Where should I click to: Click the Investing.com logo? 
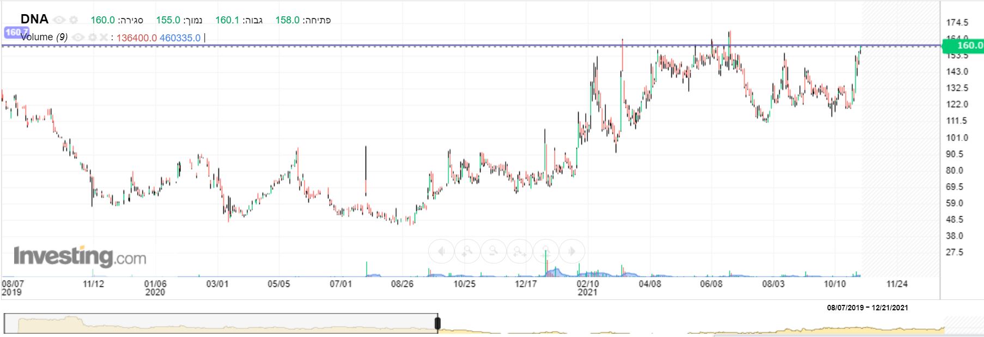pos(80,256)
